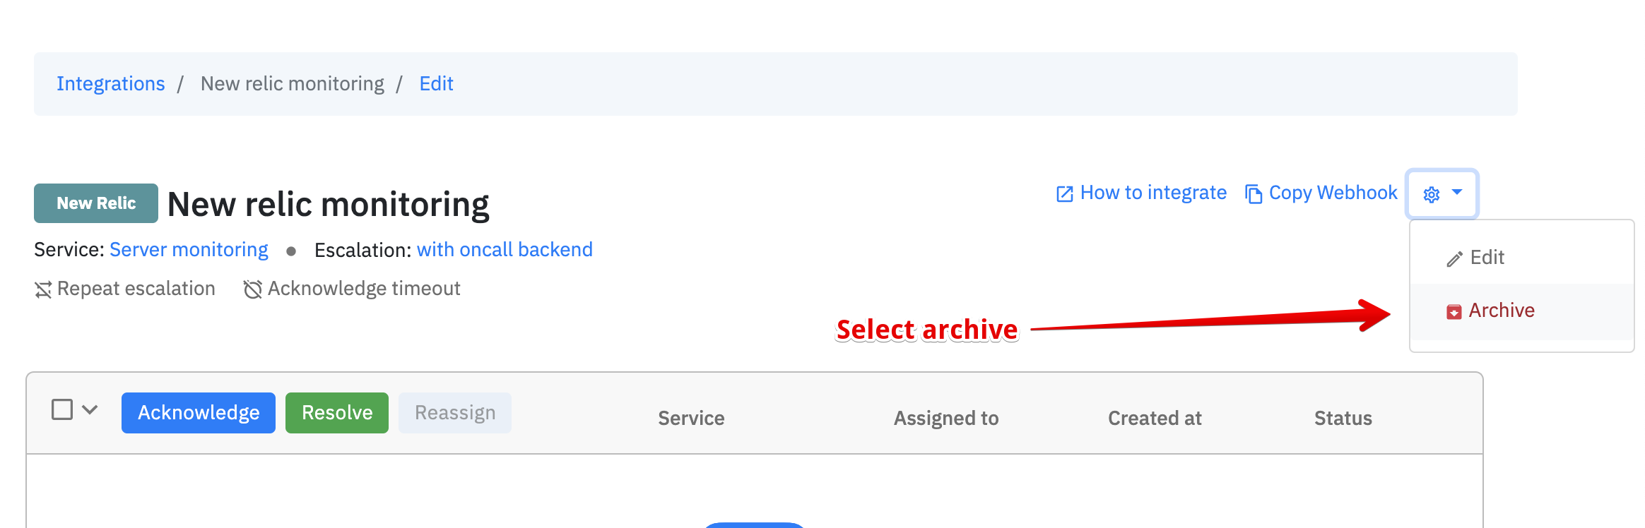Click the red archive box icon
Image resolution: width=1645 pixels, height=528 pixels.
(x=1454, y=312)
